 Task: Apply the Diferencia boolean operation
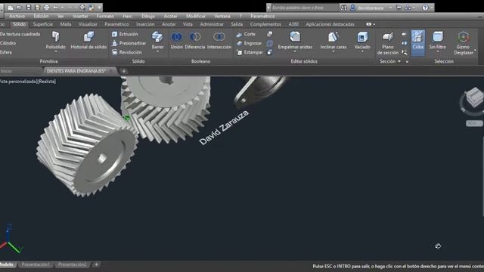tap(195, 40)
